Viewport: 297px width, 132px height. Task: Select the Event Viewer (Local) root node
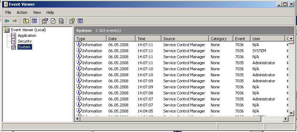tap(28, 30)
